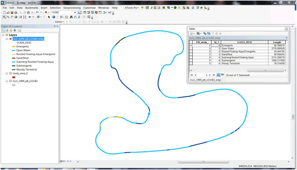The image size is (297, 170).
Task: Click the Length column header
Action: tap(277, 42)
